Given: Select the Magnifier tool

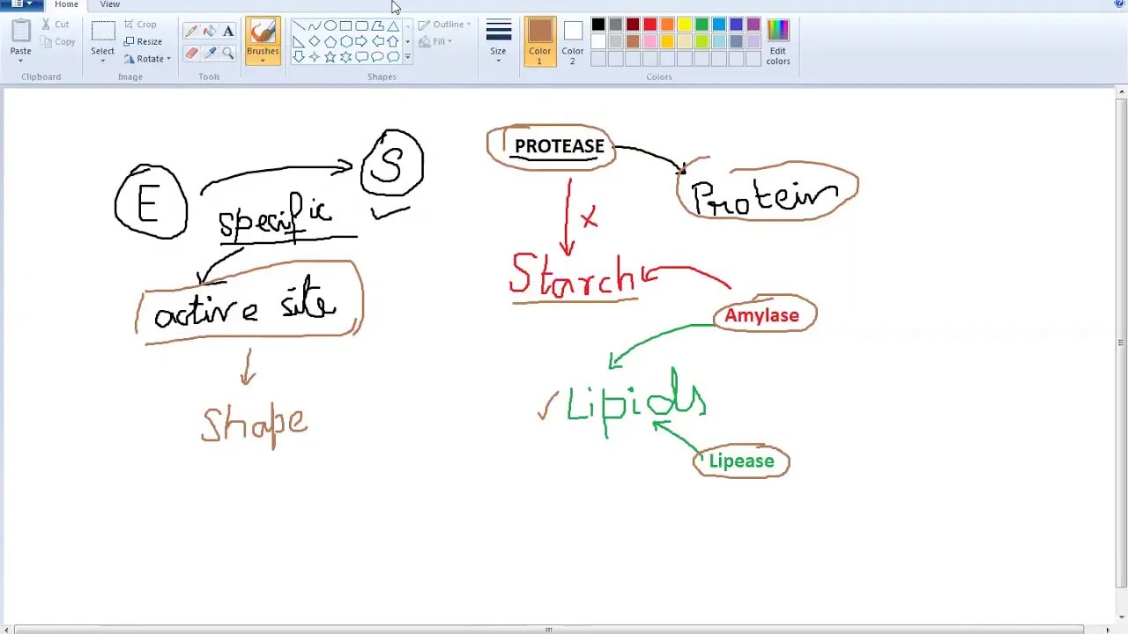Looking at the screenshot, I should tap(228, 53).
